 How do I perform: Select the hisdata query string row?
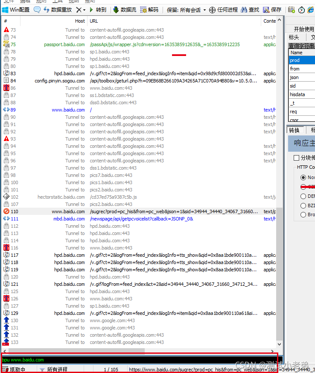click(302, 94)
